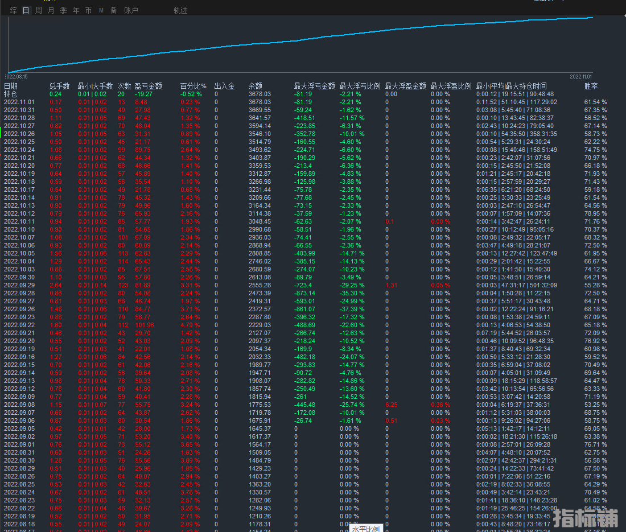Select the 日 daily tab

pyautogui.click(x=26, y=10)
